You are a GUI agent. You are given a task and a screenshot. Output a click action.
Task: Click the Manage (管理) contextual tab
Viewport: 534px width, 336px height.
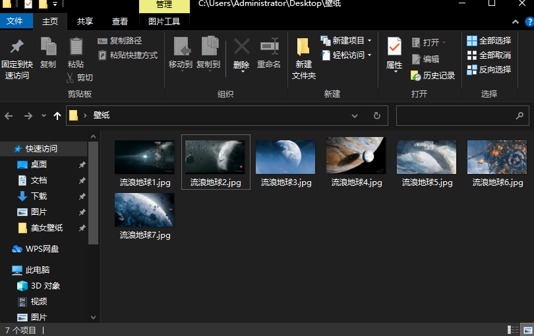164,5
